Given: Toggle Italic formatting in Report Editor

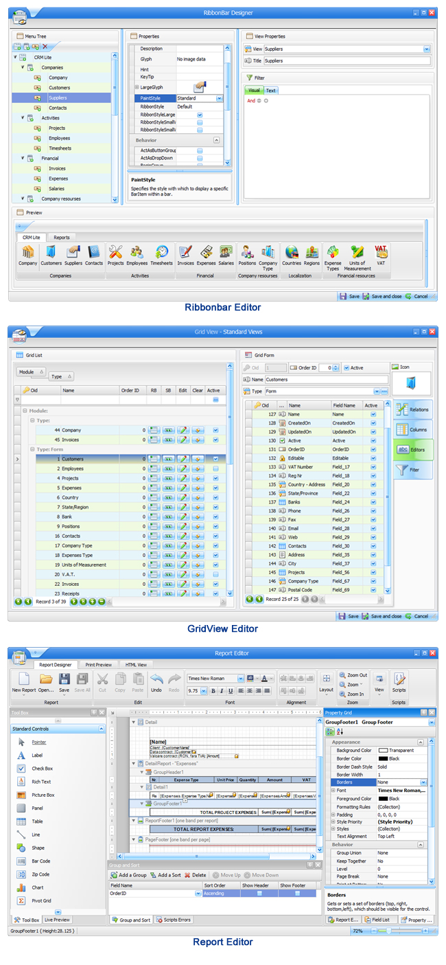Looking at the screenshot, I should pyautogui.click(x=222, y=691).
